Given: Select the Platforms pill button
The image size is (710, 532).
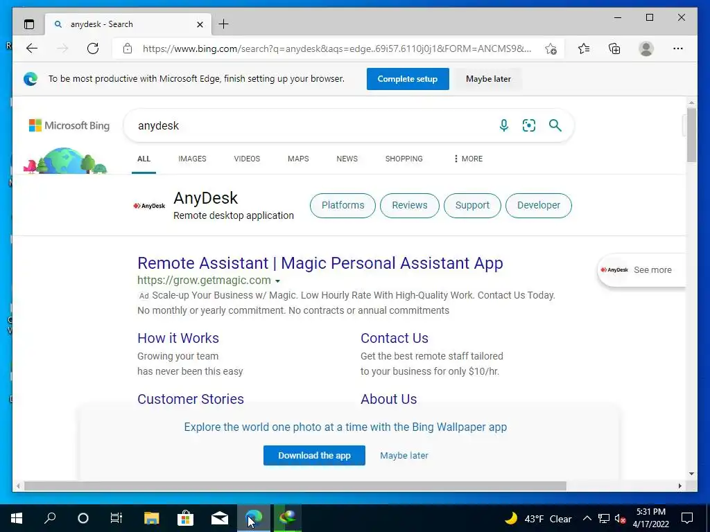Looking at the screenshot, I should tap(343, 205).
